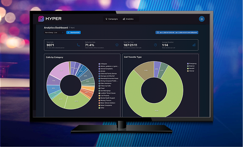Click the Deflection Rate value 71.4%
The image size is (243, 147).
point(90,45)
